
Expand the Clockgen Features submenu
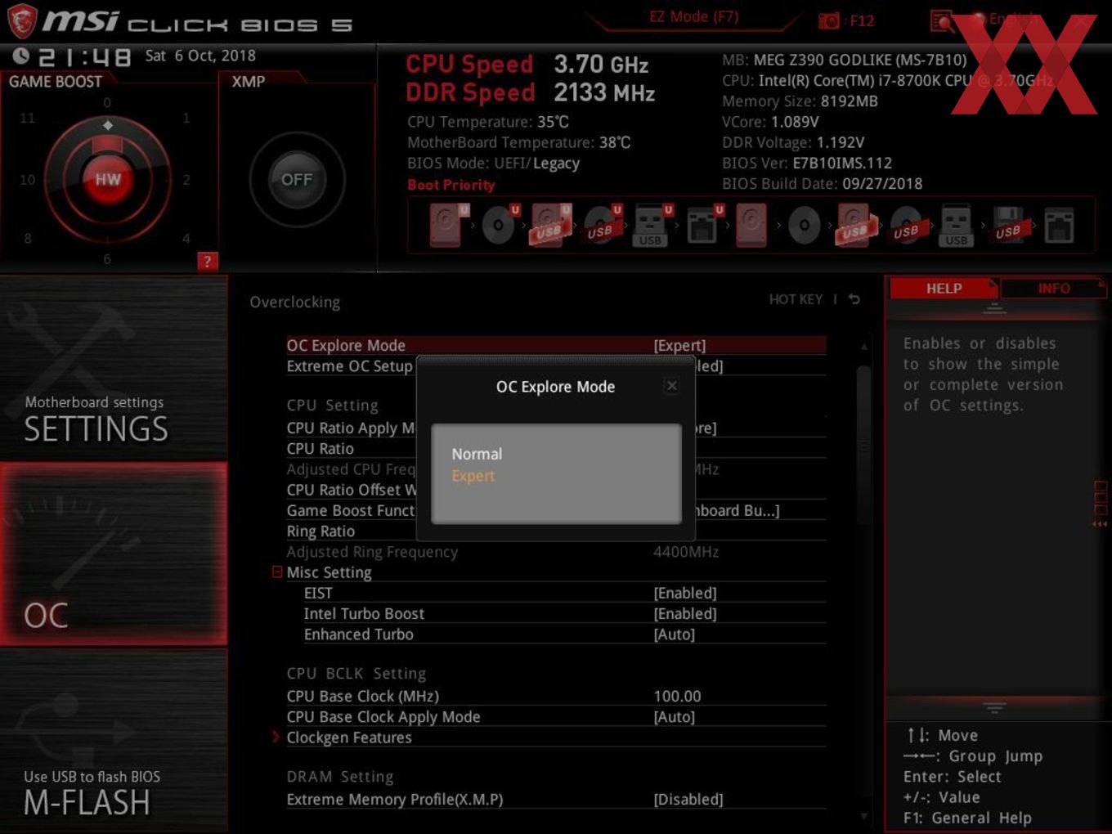[x=349, y=738]
